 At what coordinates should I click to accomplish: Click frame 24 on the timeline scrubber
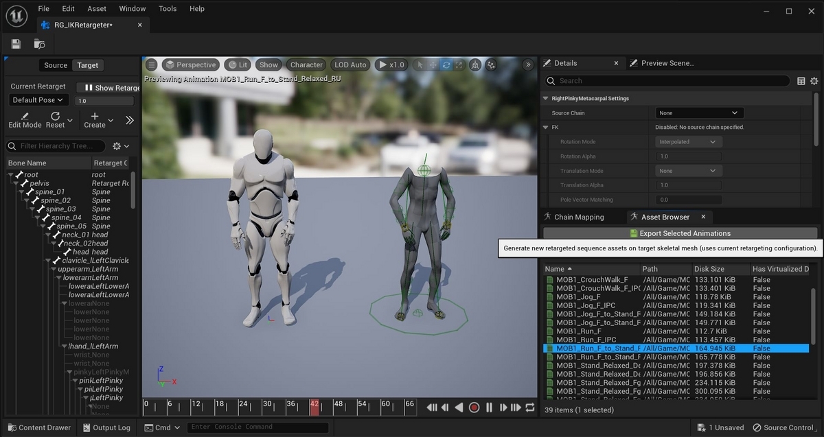pos(242,405)
